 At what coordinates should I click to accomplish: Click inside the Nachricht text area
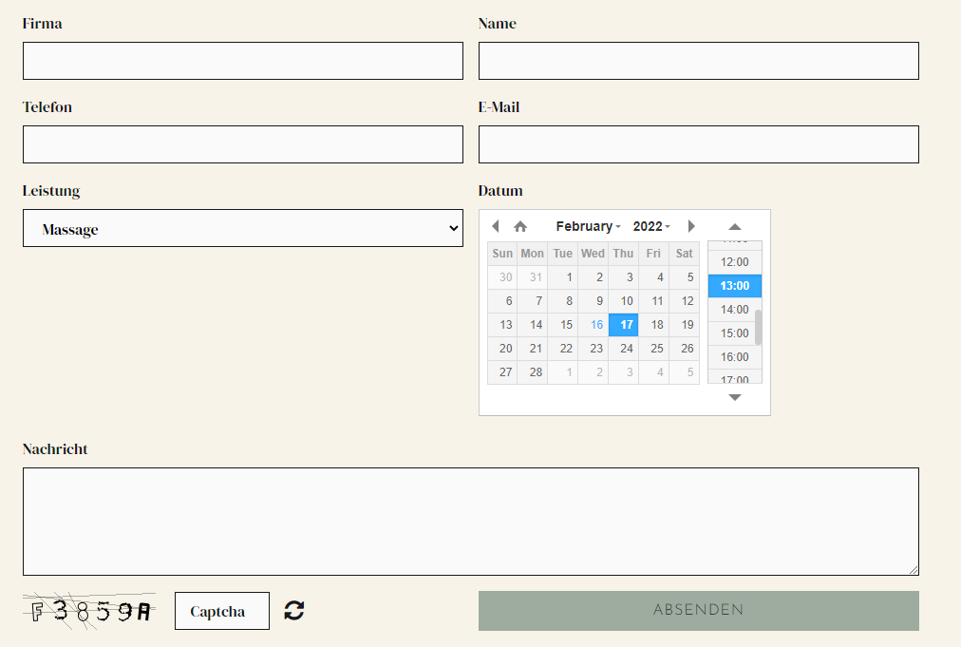[471, 522]
